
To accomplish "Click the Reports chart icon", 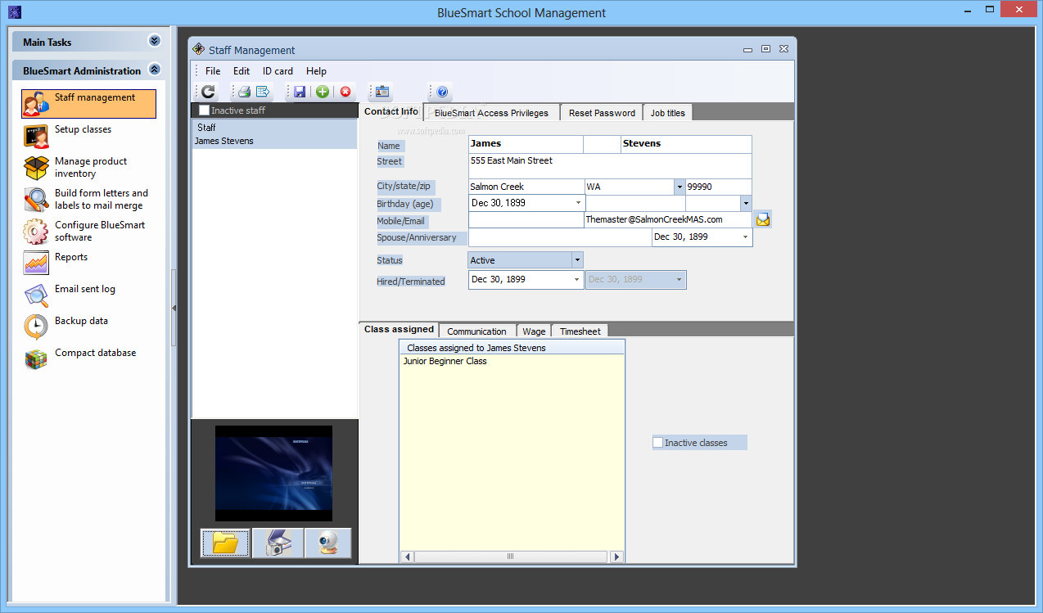I will click(x=36, y=263).
